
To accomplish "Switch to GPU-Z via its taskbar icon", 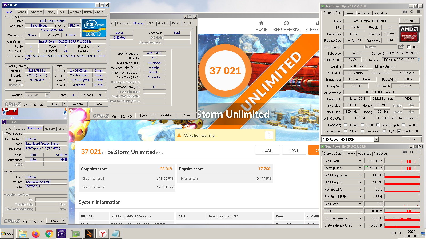I will 76,234.
